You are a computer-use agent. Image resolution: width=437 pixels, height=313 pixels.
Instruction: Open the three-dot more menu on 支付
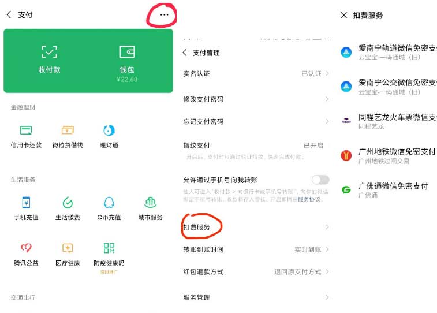164,14
